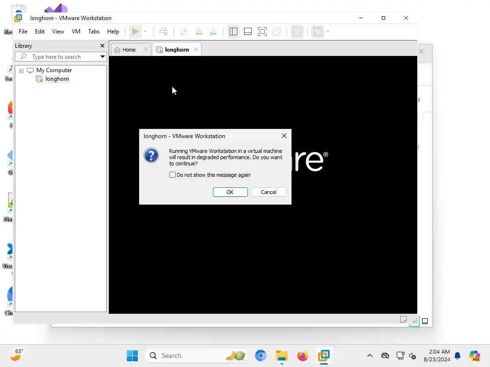Click Send Ctrl+Alt+Del toolbar icon

click(164, 32)
